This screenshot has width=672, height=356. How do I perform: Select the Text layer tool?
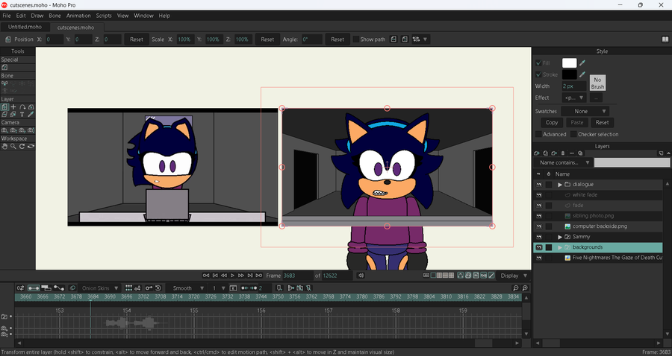22,115
